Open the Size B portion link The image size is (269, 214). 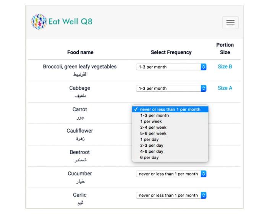[x=225, y=66]
